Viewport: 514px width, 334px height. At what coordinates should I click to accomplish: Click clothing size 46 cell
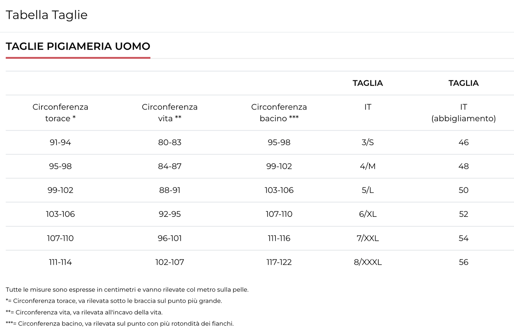click(463, 143)
